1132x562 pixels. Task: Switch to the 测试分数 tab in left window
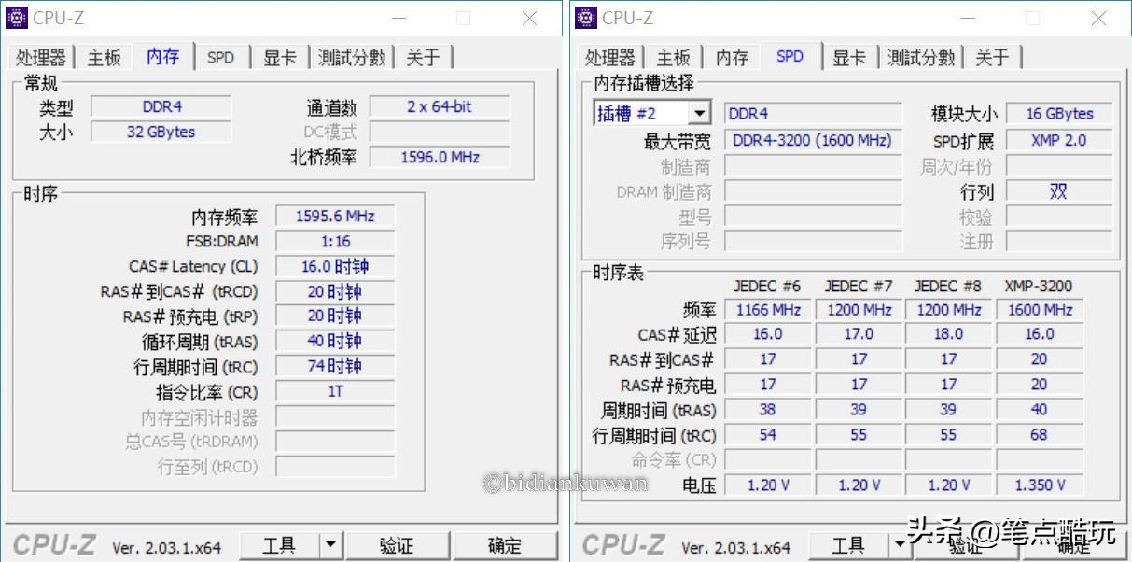click(353, 56)
